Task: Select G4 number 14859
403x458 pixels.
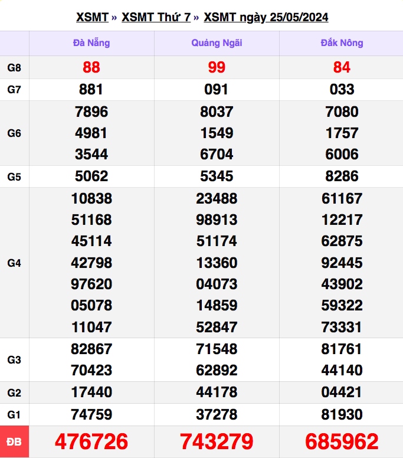Action: pos(217,306)
